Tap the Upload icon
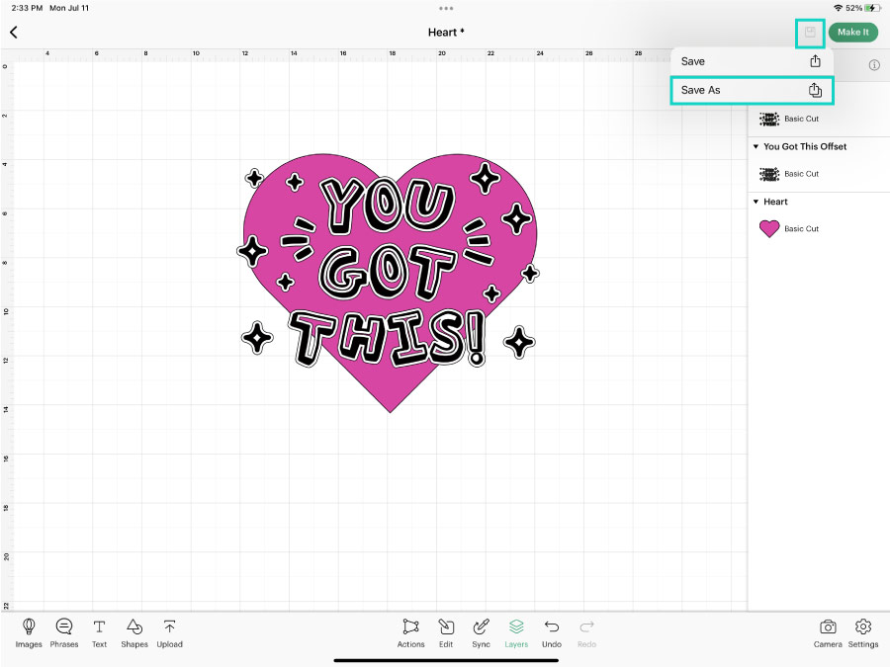 point(169,632)
